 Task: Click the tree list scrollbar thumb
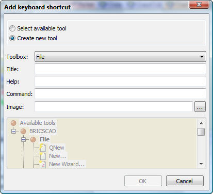coord(201,132)
